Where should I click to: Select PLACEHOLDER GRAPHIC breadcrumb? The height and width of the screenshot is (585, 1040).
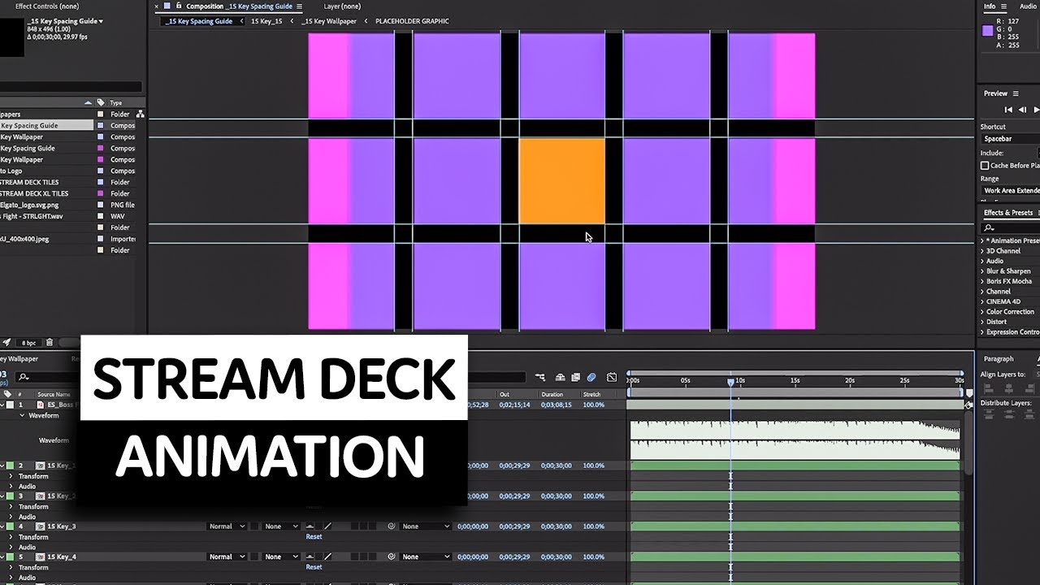(x=412, y=21)
